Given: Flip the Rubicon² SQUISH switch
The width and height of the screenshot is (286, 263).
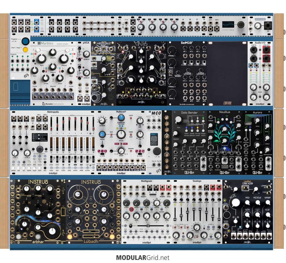Looking at the screenshot, I should click(x=131, y=151).
